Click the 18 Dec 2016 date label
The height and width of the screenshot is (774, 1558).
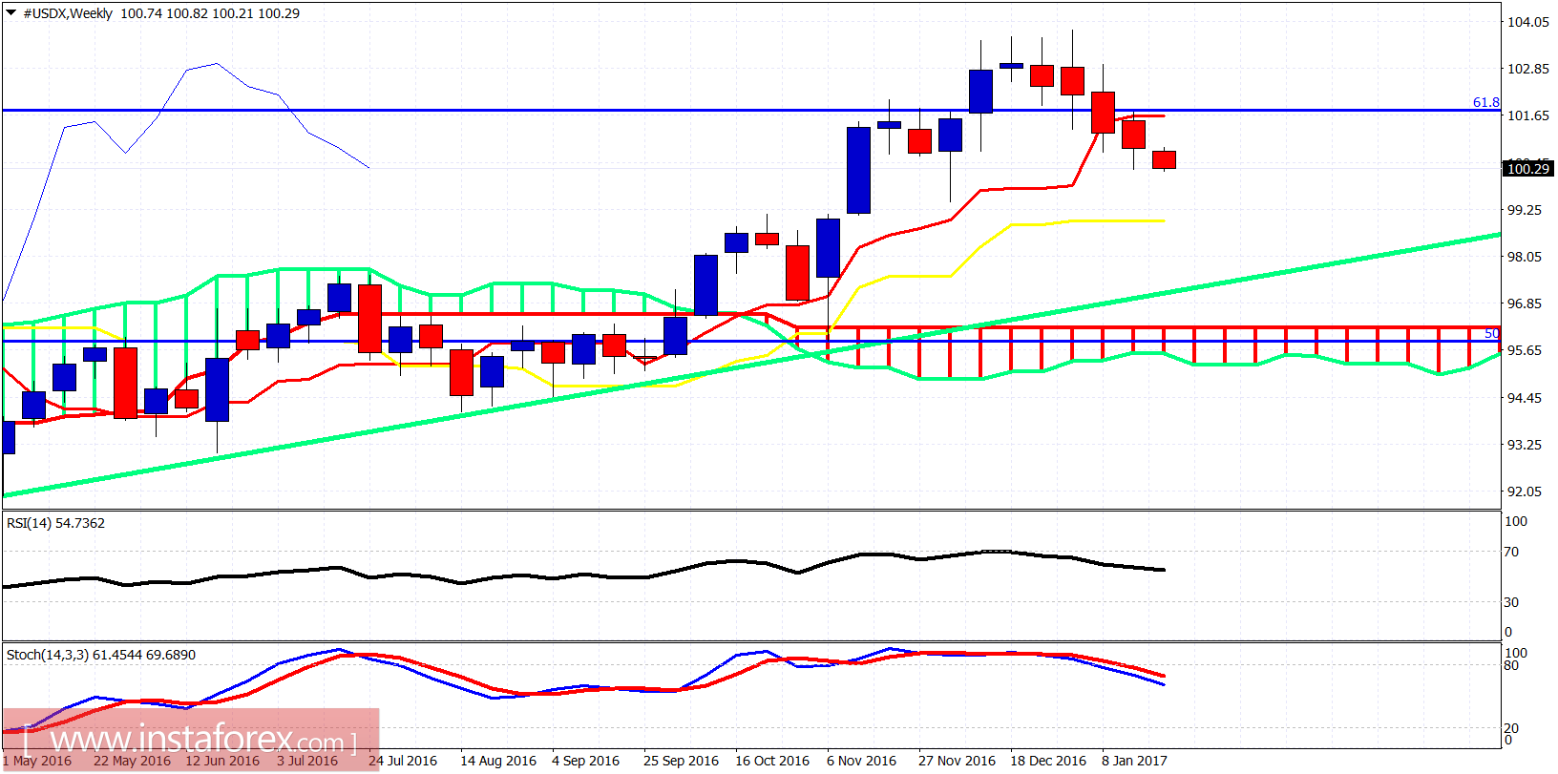(x=1048, y=761)
